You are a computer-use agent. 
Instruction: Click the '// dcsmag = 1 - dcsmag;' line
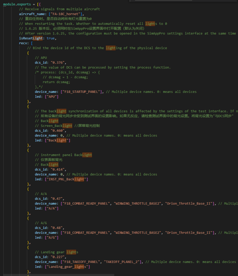pos(65,77)
